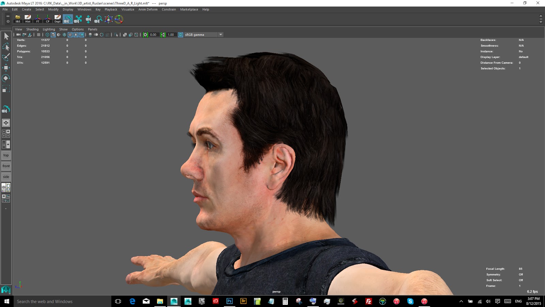The image size is (545, 307).
Task: Toggle wireframe display mode in the viewport toolbar
Action: point(47,34)
